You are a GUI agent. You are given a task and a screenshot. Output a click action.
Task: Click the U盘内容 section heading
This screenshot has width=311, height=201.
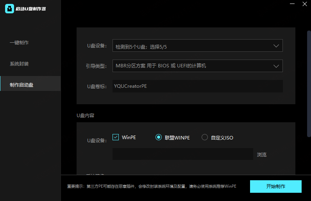pyautogui.click(x=85, y=116)
